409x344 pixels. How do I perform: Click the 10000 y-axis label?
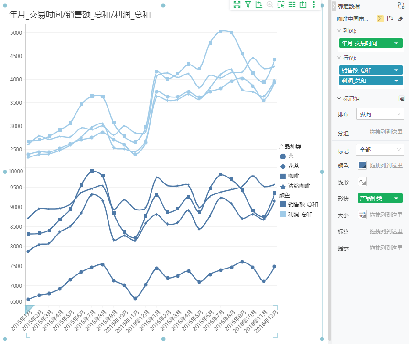(16, 172)
